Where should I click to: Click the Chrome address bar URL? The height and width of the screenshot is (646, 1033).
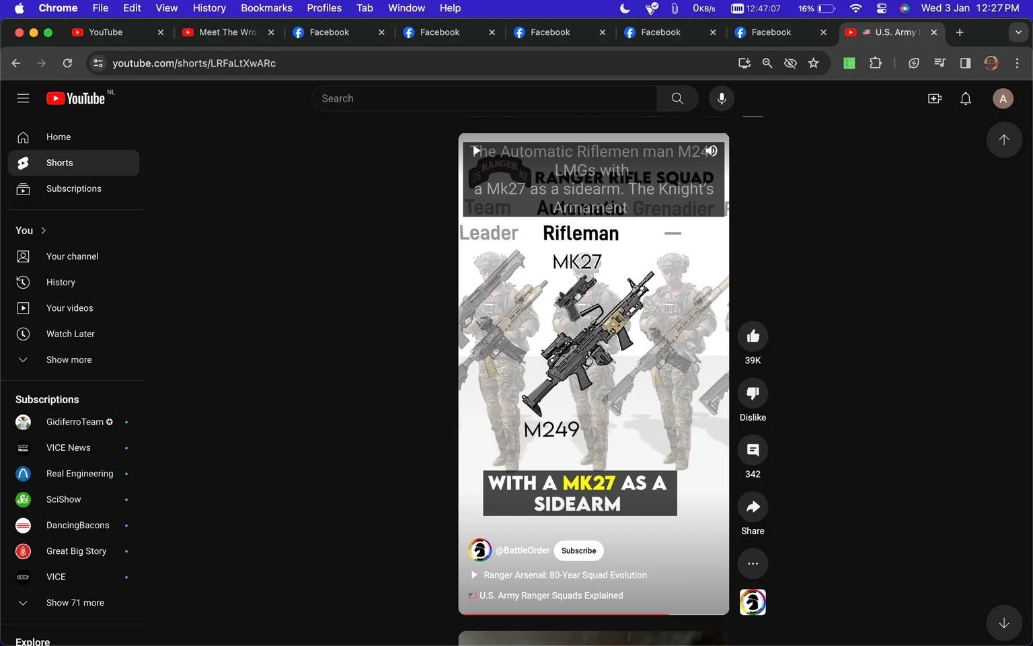point(194,63)
